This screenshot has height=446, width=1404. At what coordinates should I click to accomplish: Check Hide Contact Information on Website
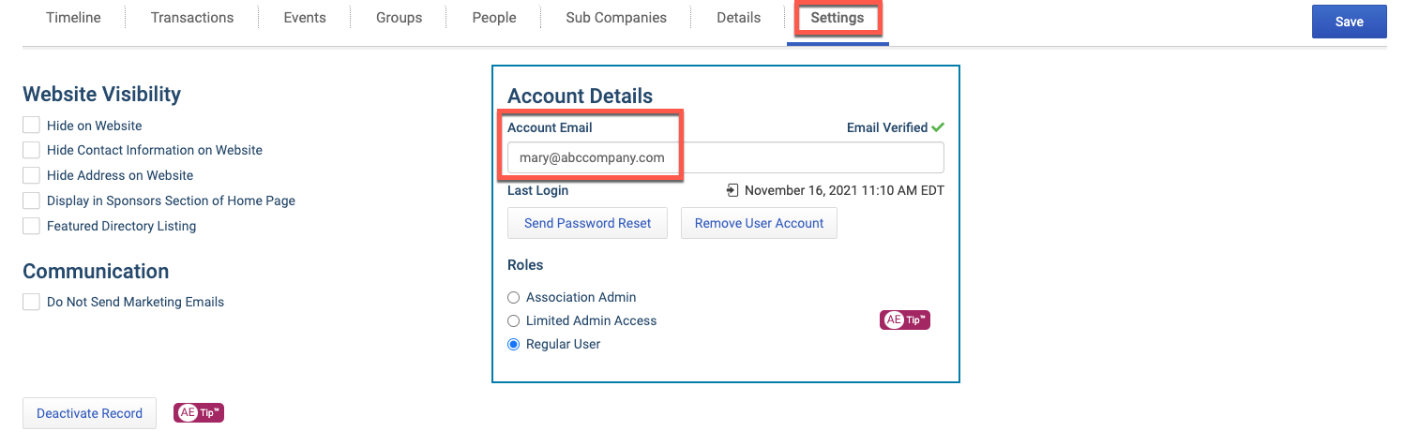pos(31,150)
